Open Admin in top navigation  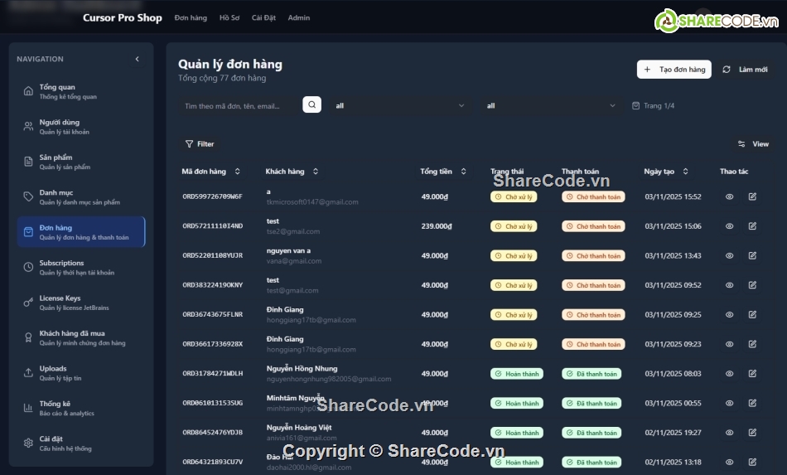(x=298, y=17)
